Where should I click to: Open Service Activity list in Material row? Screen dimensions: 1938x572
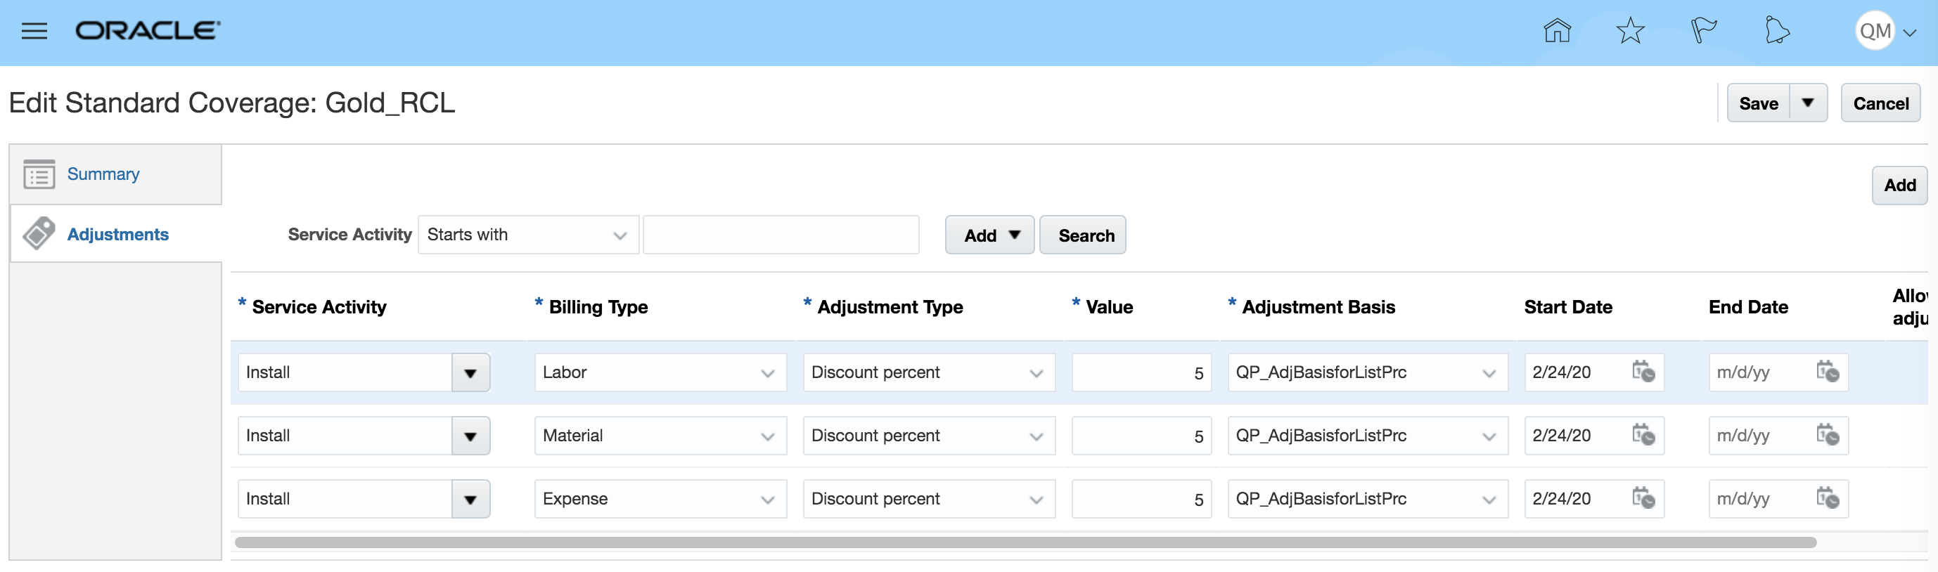click(470, 436)
